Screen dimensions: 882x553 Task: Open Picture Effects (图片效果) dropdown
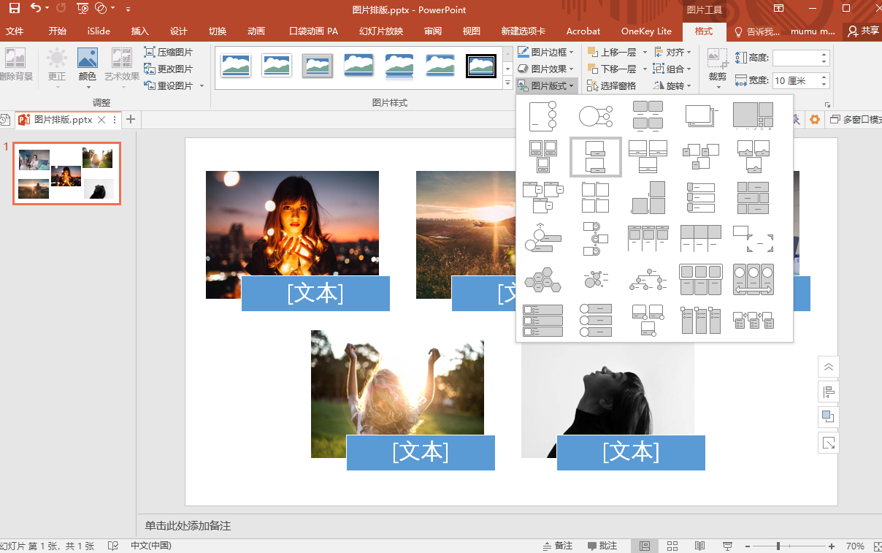click(x=546, y=69)
